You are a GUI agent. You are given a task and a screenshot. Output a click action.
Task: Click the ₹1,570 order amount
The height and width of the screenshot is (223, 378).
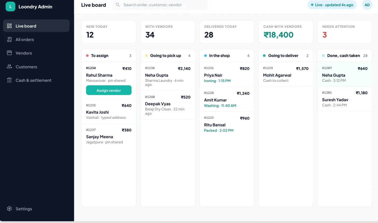point(302,69)
